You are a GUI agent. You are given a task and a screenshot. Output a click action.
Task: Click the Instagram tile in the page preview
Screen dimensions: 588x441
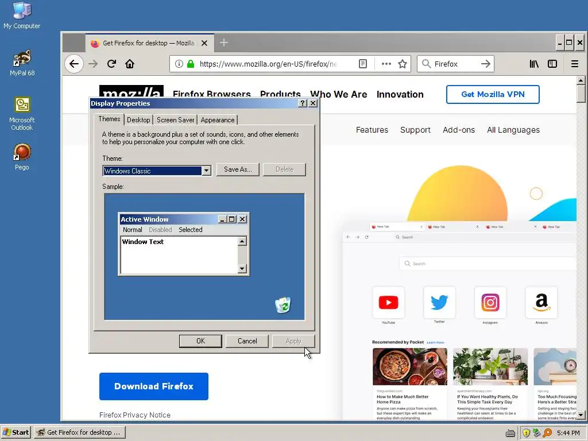pyautogui.click(x=490, y=302)
